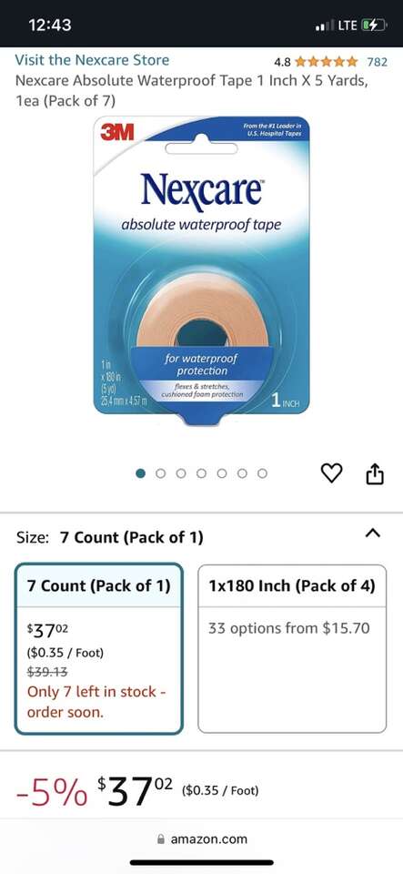
Task: Jump to the third image dot
Action: click(x=181, y=473)
